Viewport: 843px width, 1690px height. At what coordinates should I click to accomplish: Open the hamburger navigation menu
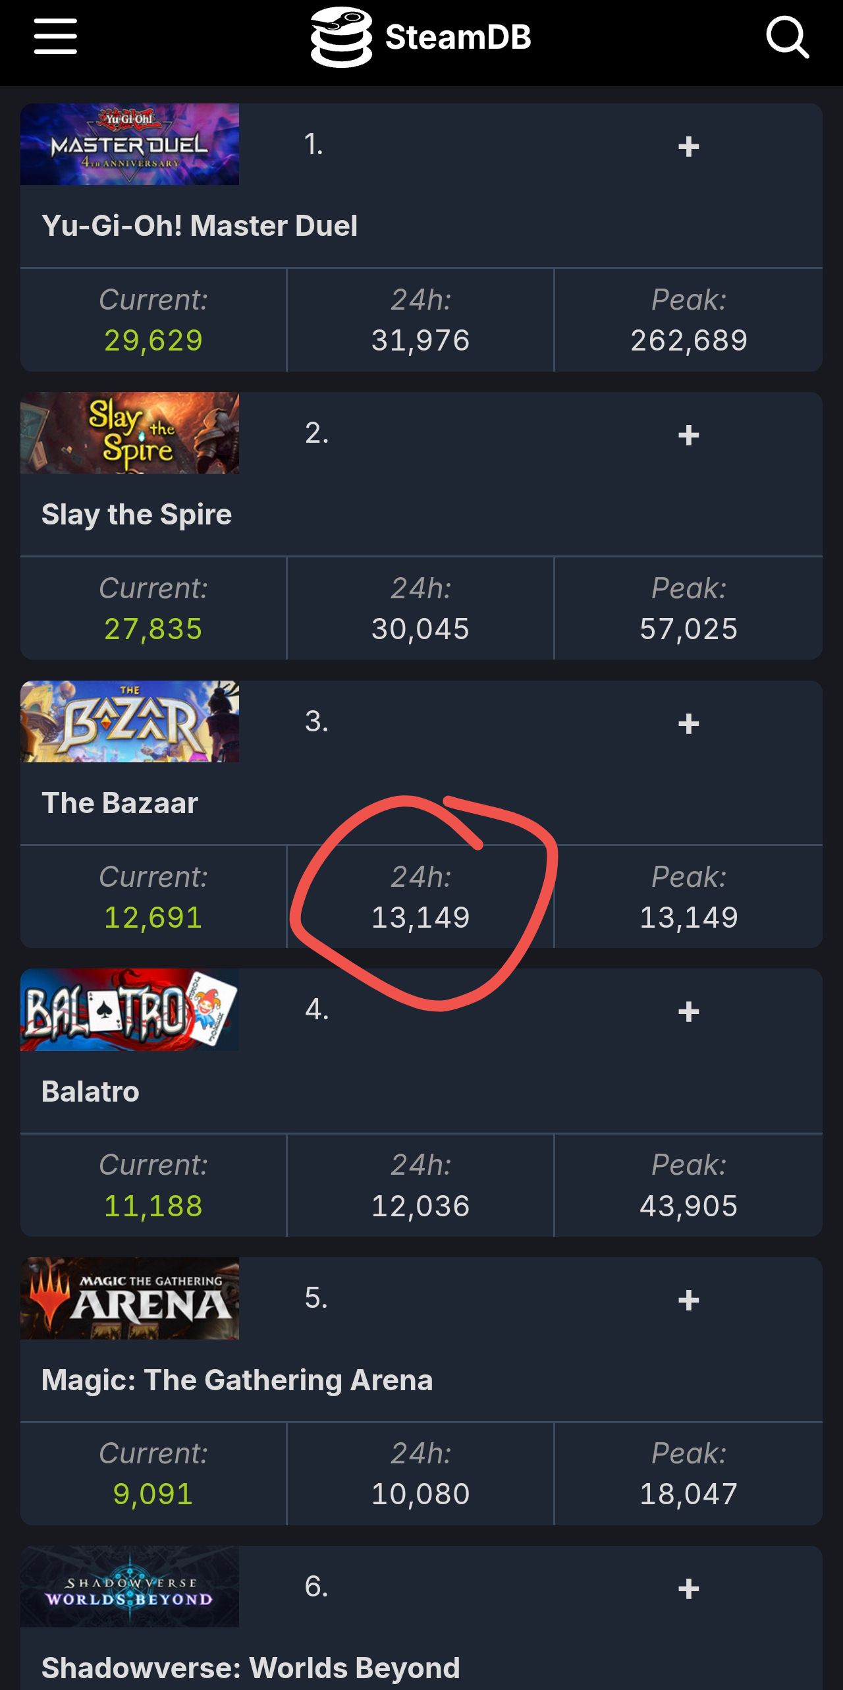(55, 36)
